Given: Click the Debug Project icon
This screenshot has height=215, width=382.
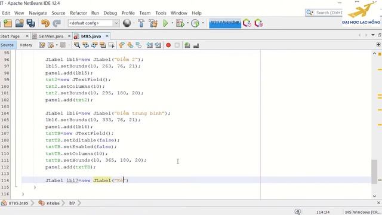Looking at the screenshot, I should 180,23.
